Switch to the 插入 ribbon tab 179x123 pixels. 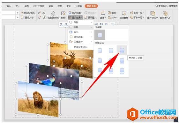click(x=9, y=6)
